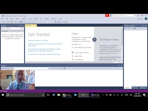Click the Windows Start button
Screen dimensions: 148x111
3,95
